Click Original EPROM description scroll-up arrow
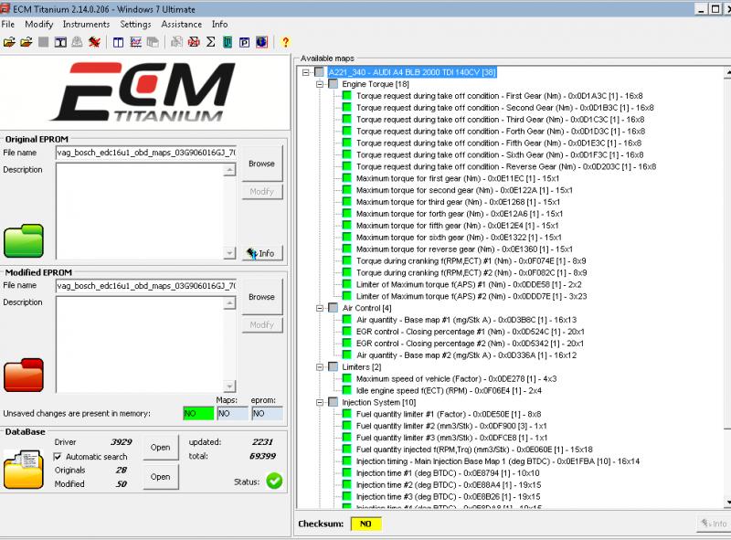This screenshot has height=540, width=731. (x=229, y=170)
